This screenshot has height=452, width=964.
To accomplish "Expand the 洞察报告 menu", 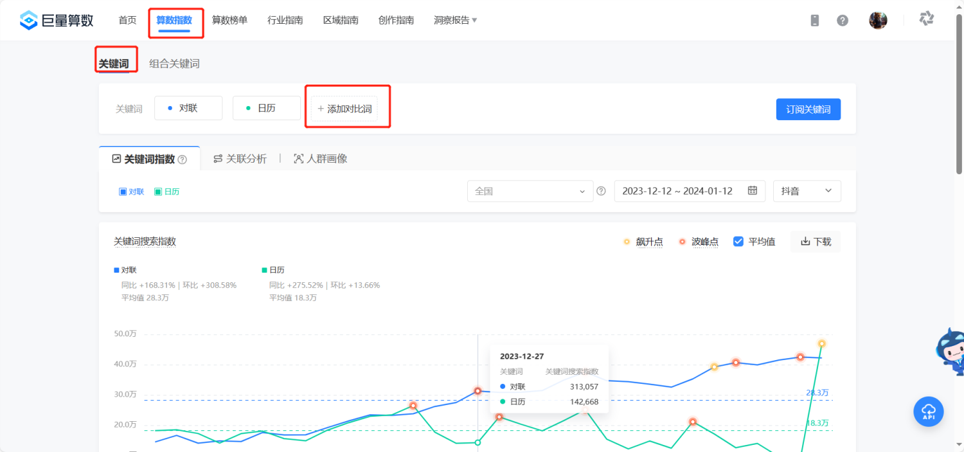I will pyautogui.click(x=456, y=20).
